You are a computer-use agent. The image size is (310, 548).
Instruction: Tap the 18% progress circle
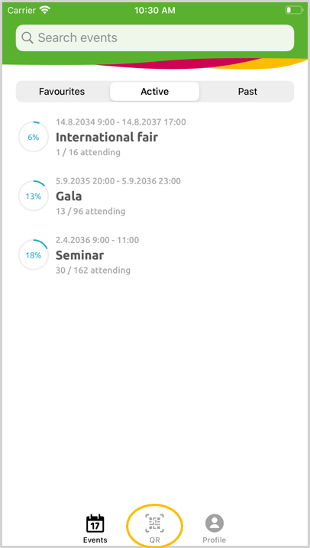34,255
